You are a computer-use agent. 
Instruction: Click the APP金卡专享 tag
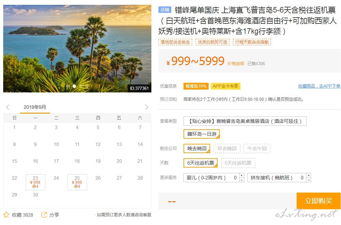226,86
